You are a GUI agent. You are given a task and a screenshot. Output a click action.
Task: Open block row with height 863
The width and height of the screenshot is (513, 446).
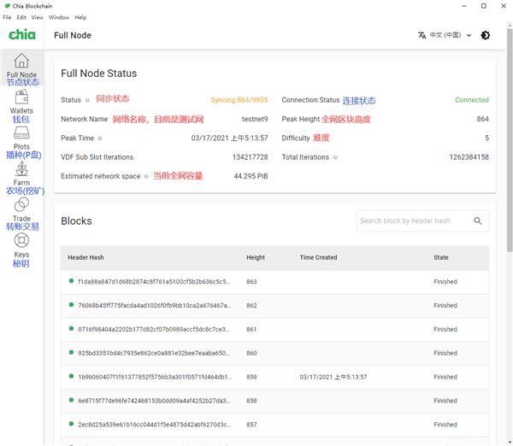[x=274, y=282]
